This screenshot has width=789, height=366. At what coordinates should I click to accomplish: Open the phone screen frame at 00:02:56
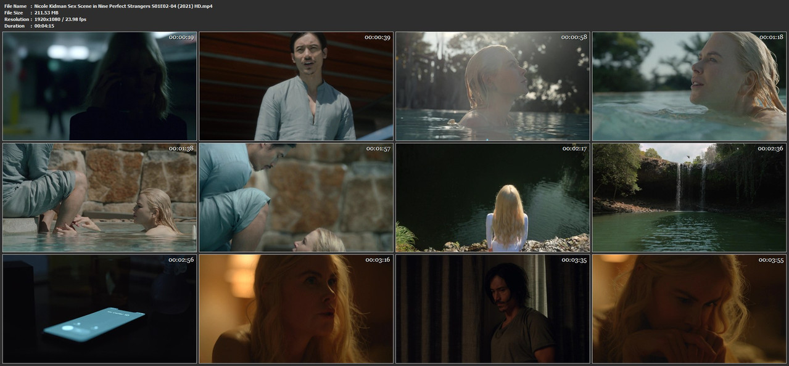coord(99,309)
